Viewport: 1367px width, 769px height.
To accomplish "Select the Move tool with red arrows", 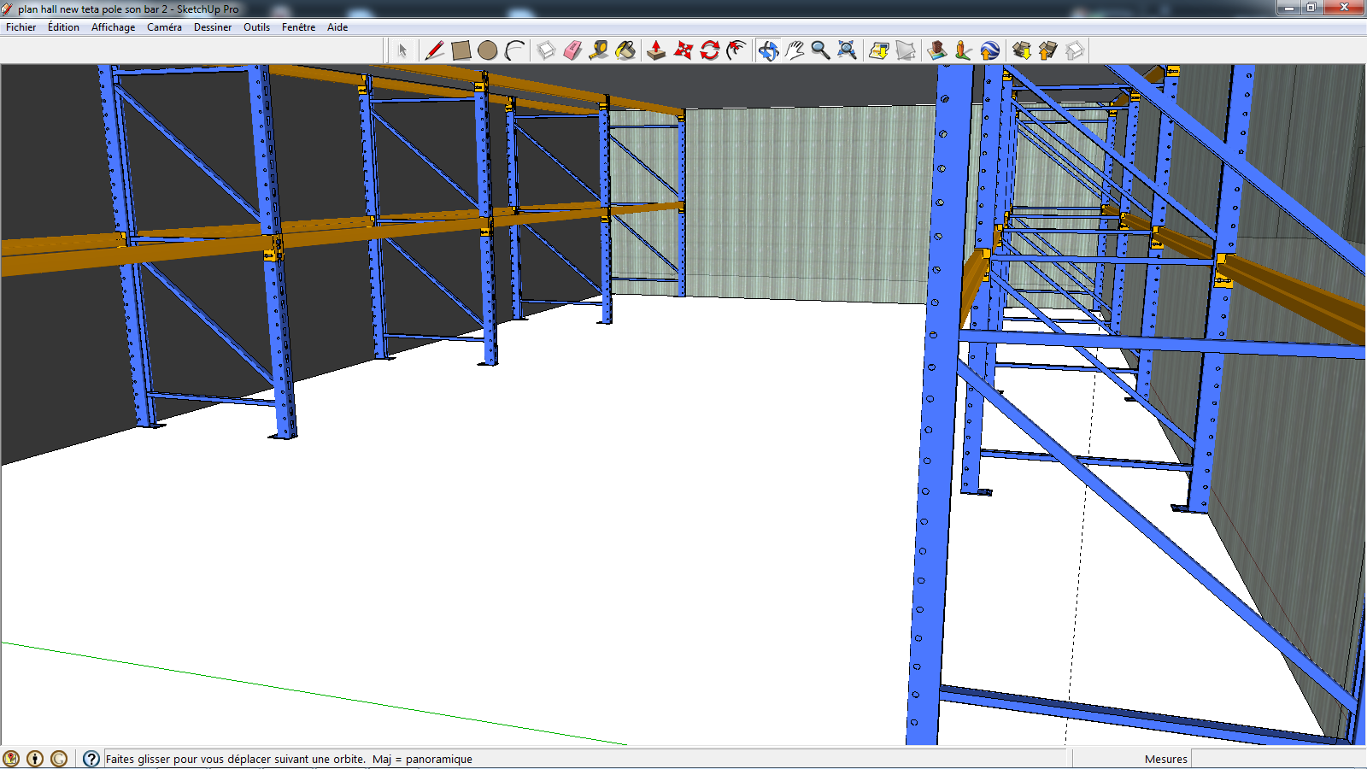I will click(x=683, y=50).
